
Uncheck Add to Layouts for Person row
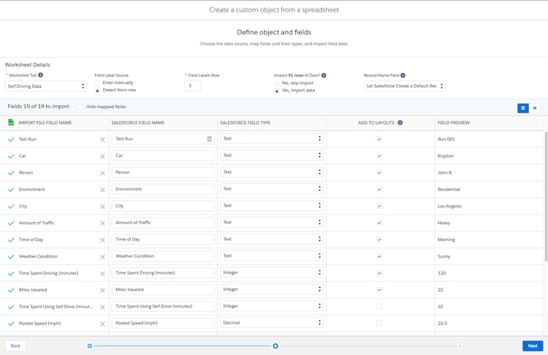379,172
